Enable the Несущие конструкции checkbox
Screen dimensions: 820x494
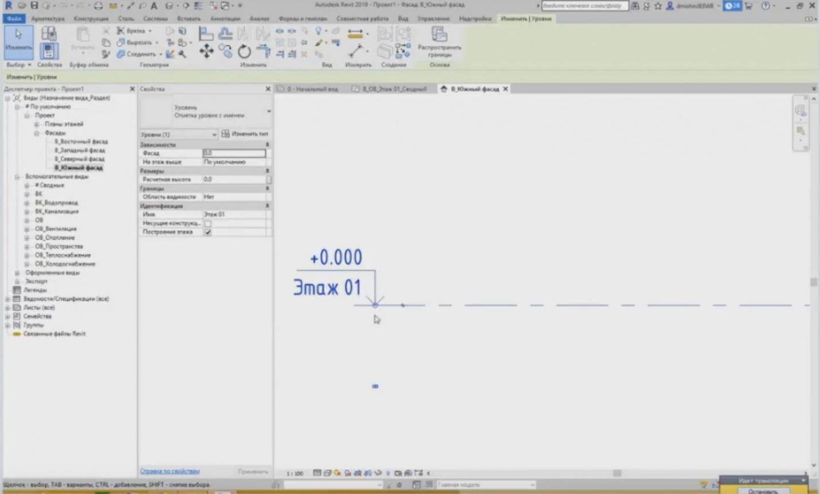pyautogui.click(x=208, y=223)
